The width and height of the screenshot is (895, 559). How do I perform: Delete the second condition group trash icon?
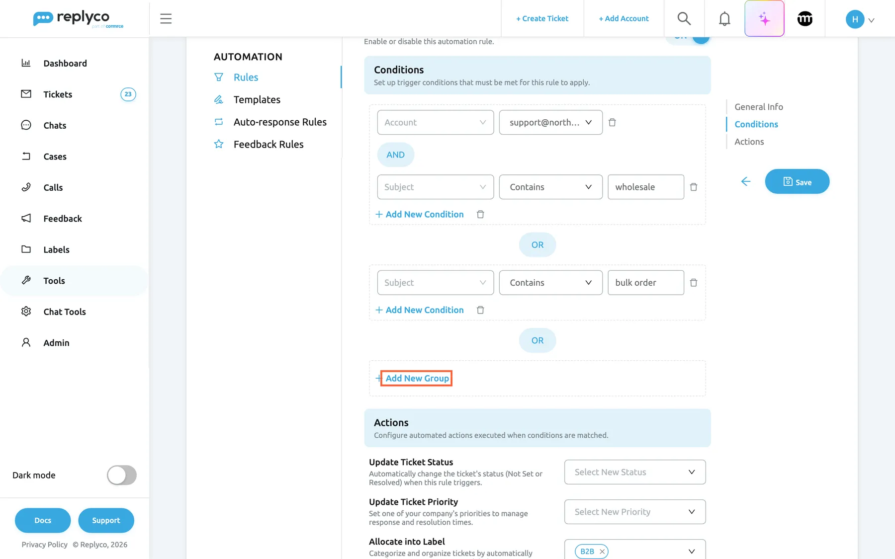click(480, 310)
